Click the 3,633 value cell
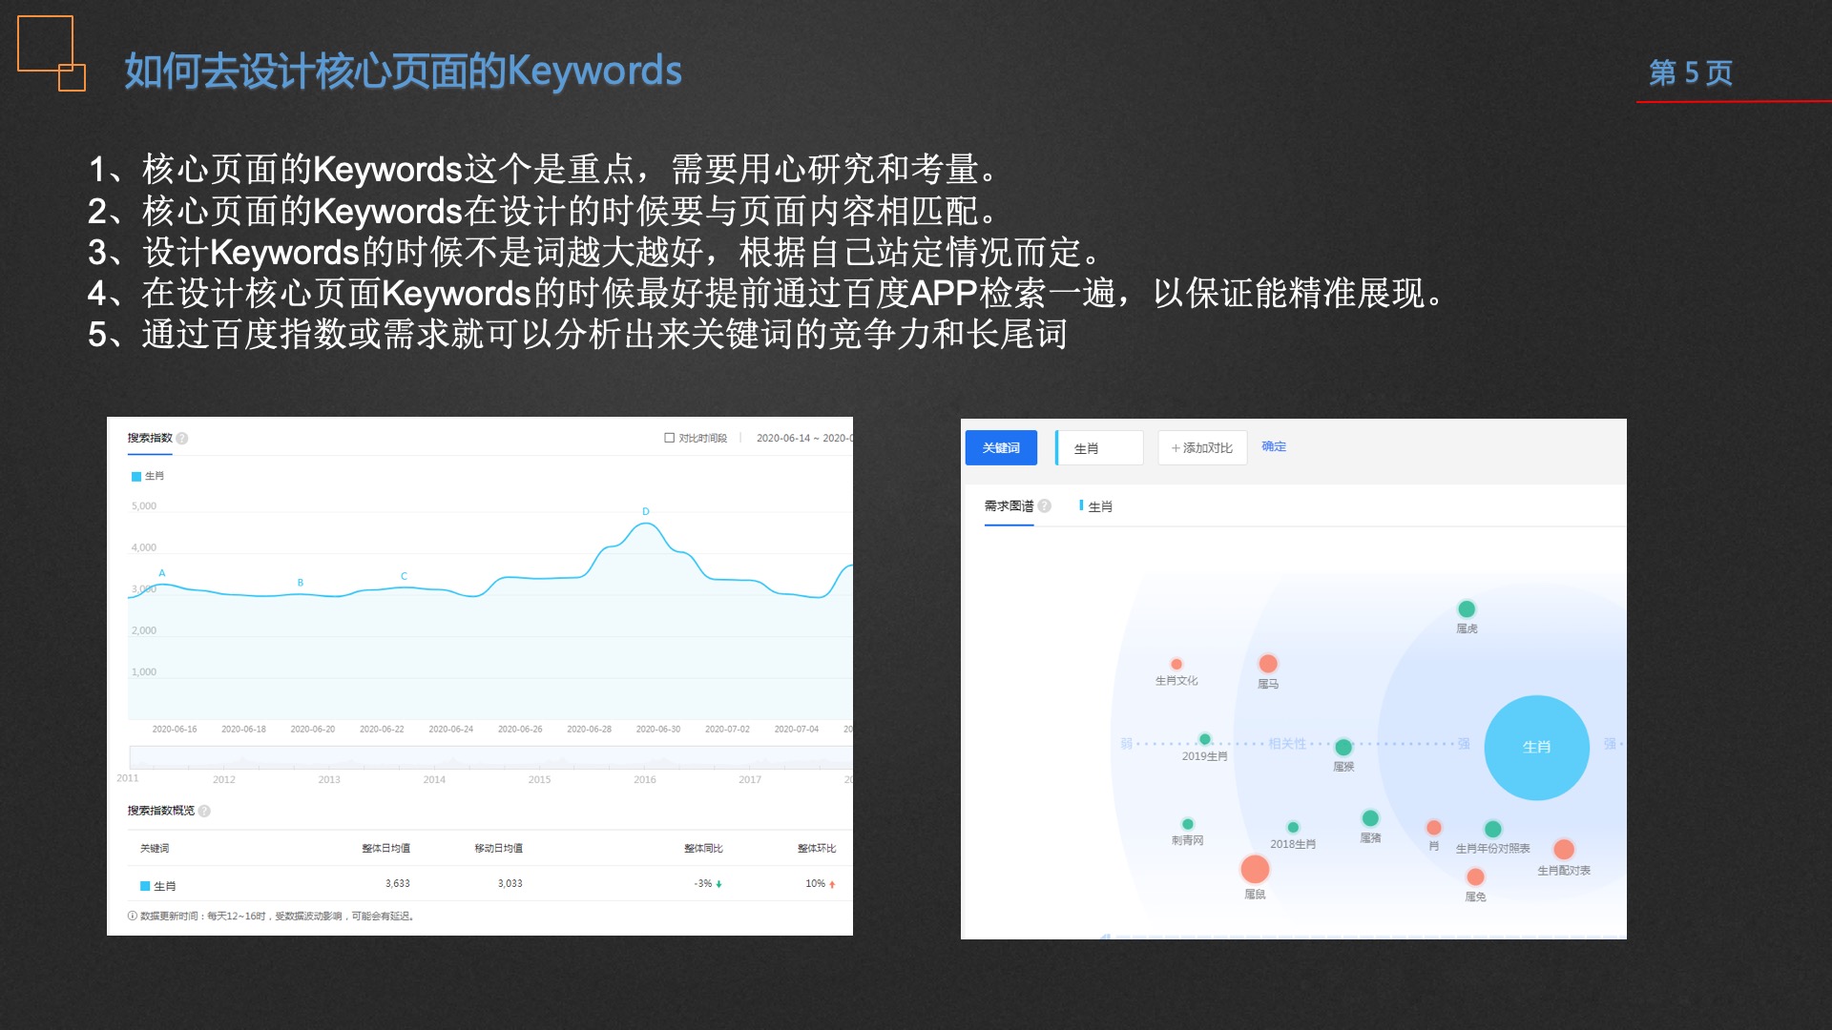Image resolution: width=1832 pixels, height=1030 pixels. [x=398, y=883]
